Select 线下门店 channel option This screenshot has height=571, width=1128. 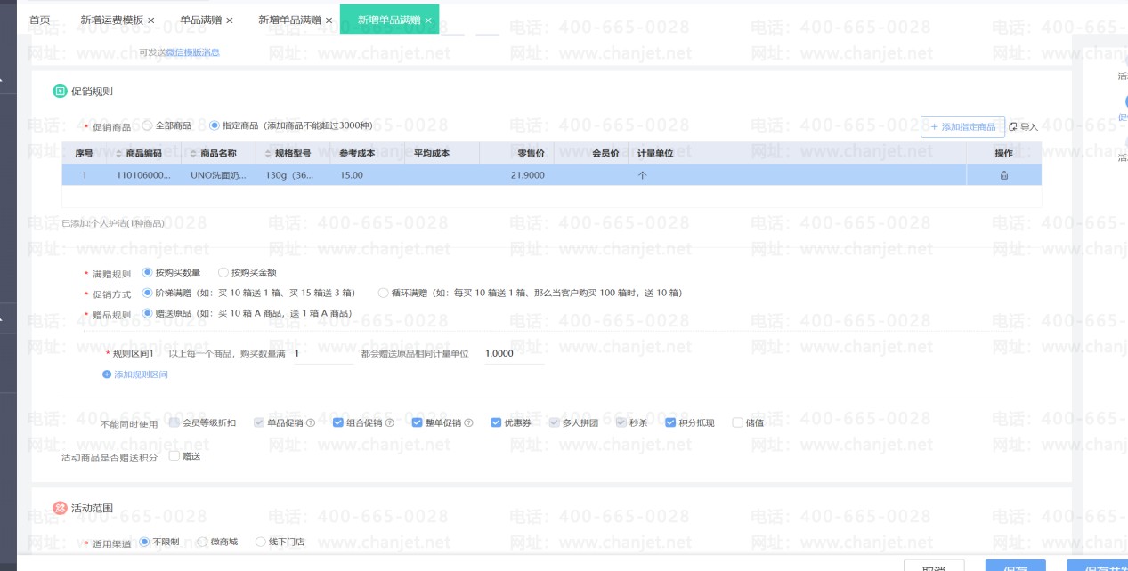(x=261, y=541)
